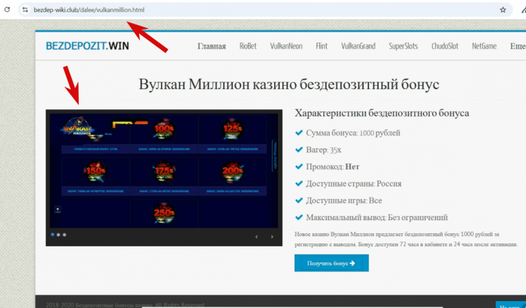Screen dimensions: 526x308
Task: Select the first blue slider dot
Action: [x=53, y=235]
